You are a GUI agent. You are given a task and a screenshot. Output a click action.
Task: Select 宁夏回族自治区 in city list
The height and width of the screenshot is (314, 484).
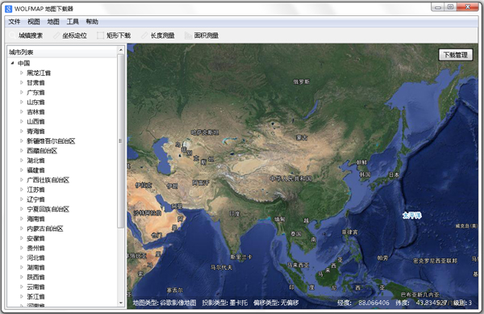48,209
